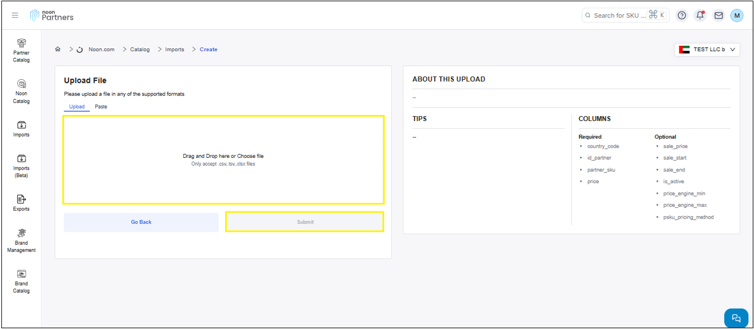Image resolution: width=754 pixels, height=330 pixels.
Task: Go to Imports in sidebar
Action: 21,129
